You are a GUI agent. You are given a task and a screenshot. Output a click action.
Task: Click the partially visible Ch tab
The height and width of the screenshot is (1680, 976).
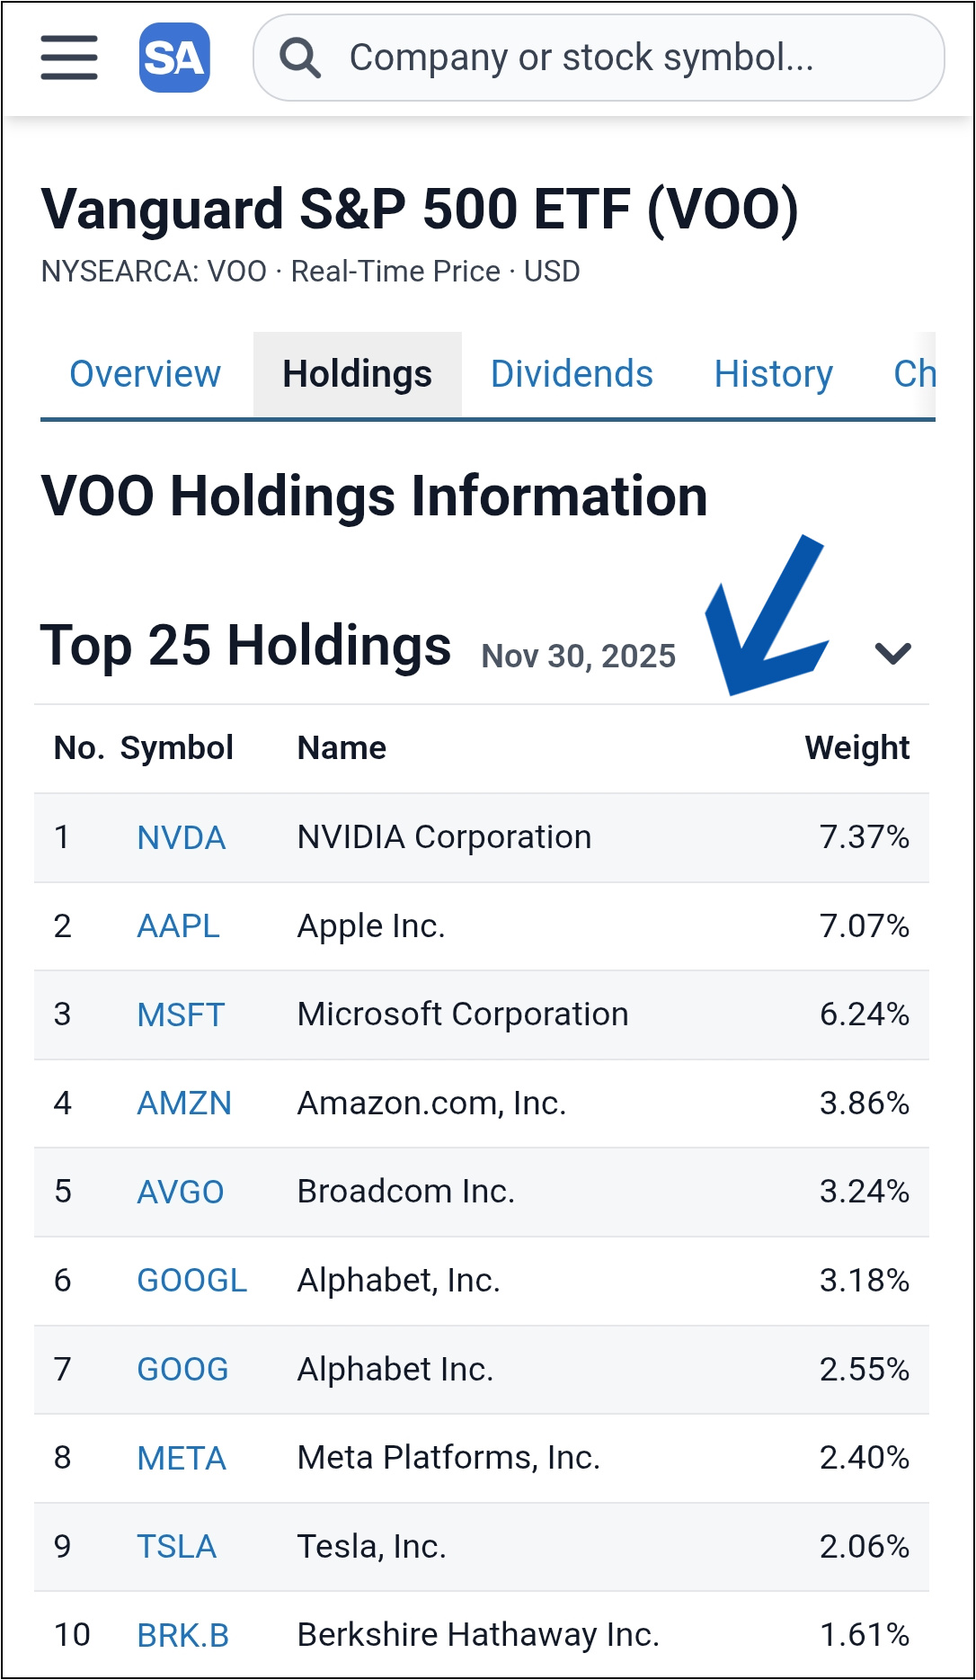pos(914,374)
